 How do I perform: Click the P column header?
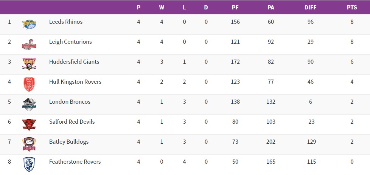tap(139, 8)
